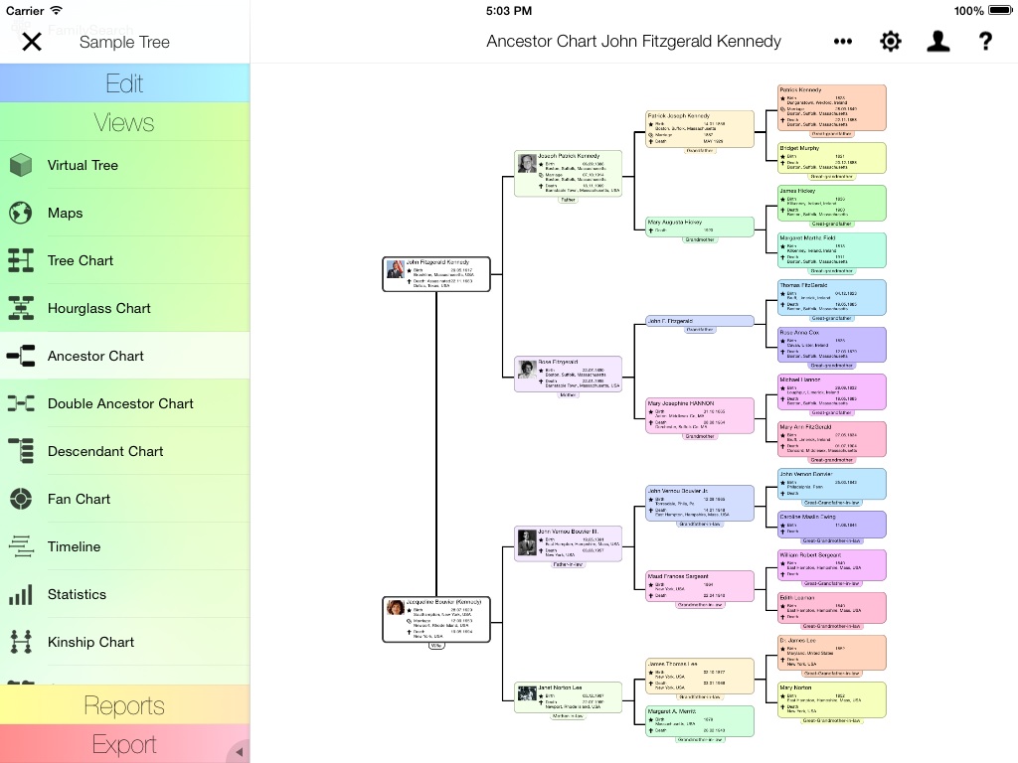Expand the Reports section
The width and height of the screenshot is (1018, 763).
[x=124, y=705]
